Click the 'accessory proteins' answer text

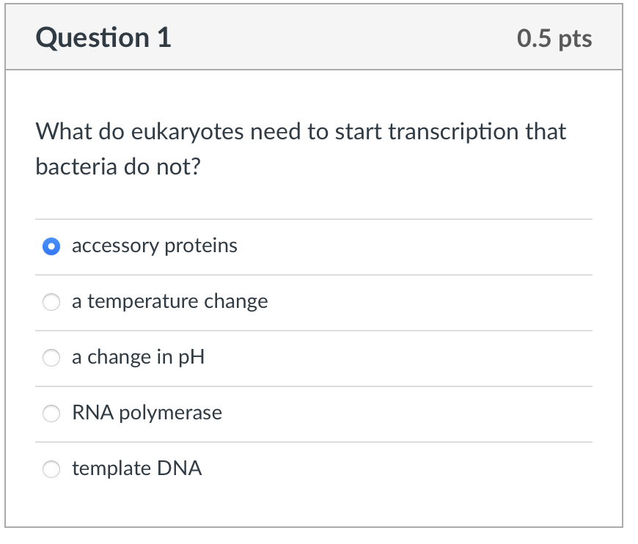(154, 246)
